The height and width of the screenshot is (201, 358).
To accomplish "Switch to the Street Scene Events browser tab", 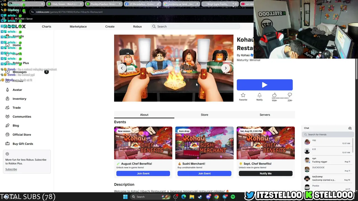I will (219, 4).
